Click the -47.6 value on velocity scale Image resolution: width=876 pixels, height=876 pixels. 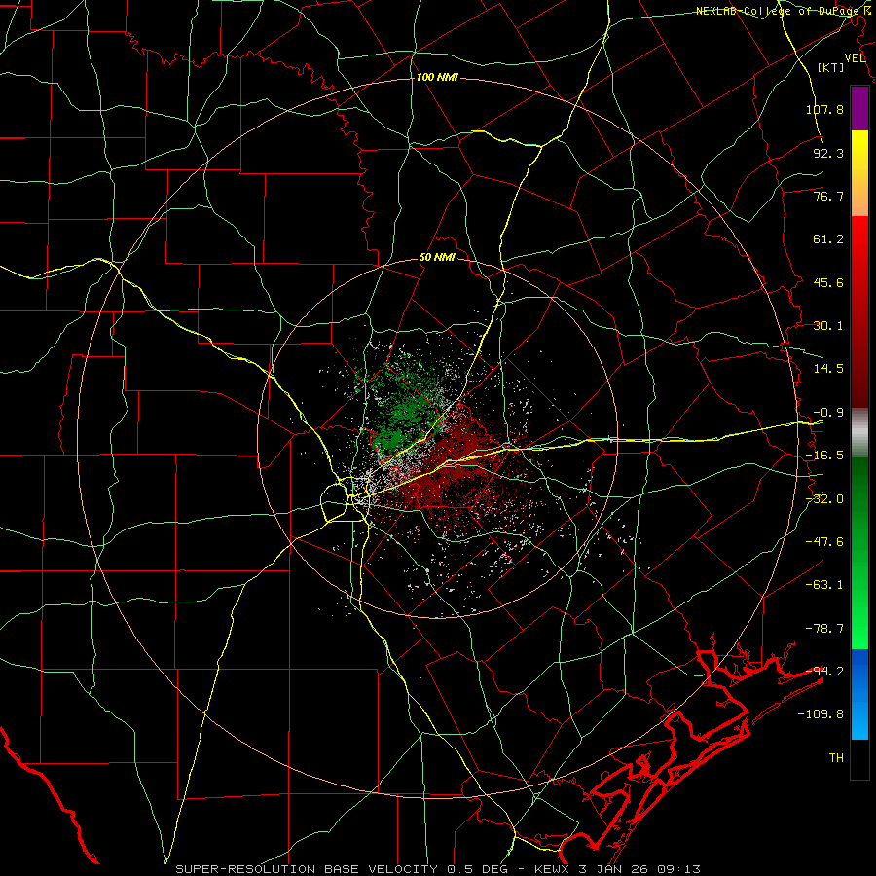tap(824, 542)
